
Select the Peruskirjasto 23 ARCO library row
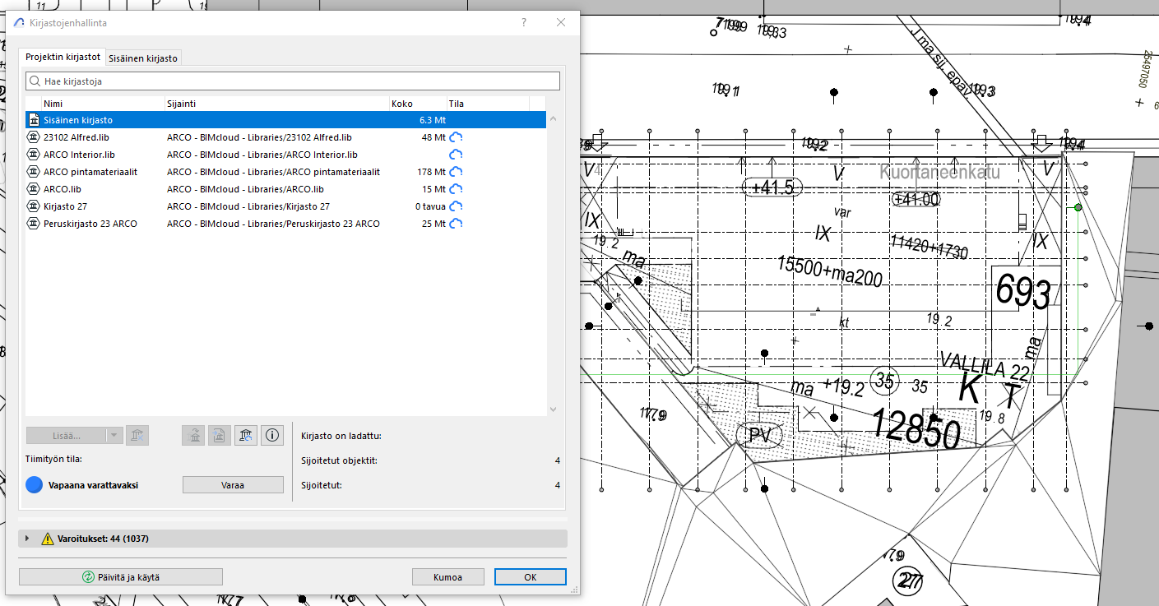(90, 224)
